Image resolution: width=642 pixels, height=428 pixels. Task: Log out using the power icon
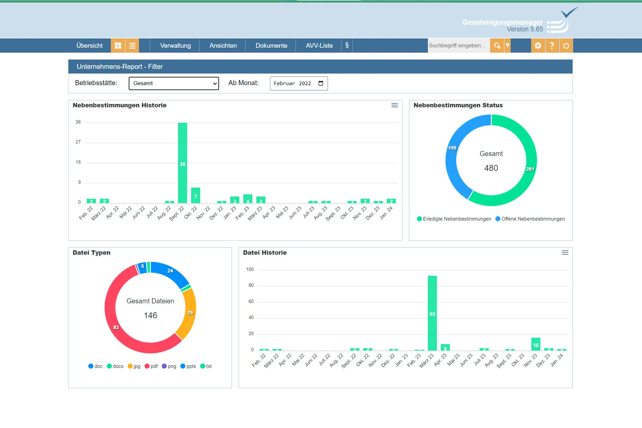coord(566,46)
